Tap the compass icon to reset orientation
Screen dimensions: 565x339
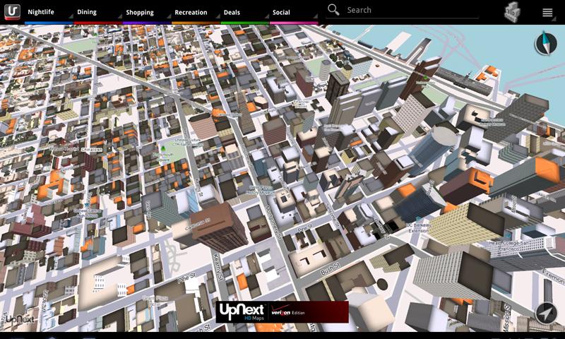click(x=546, y=43)
